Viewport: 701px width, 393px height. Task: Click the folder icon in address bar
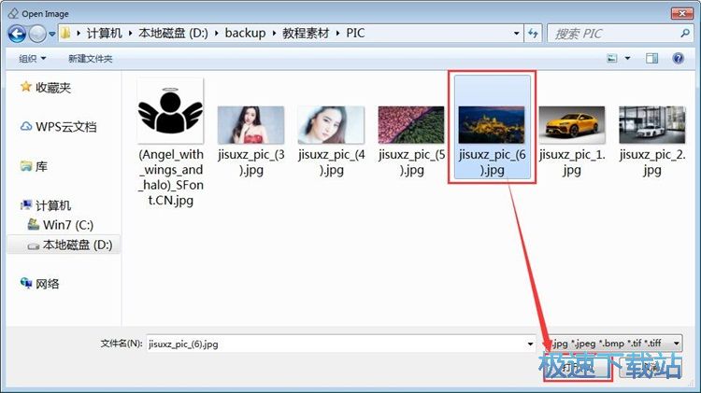[65, 33]
